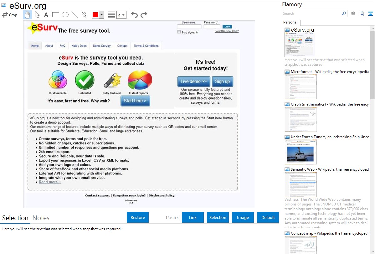Click the Instant reports pie chart icon
375x254 pixels.
[x=140, y=80]
